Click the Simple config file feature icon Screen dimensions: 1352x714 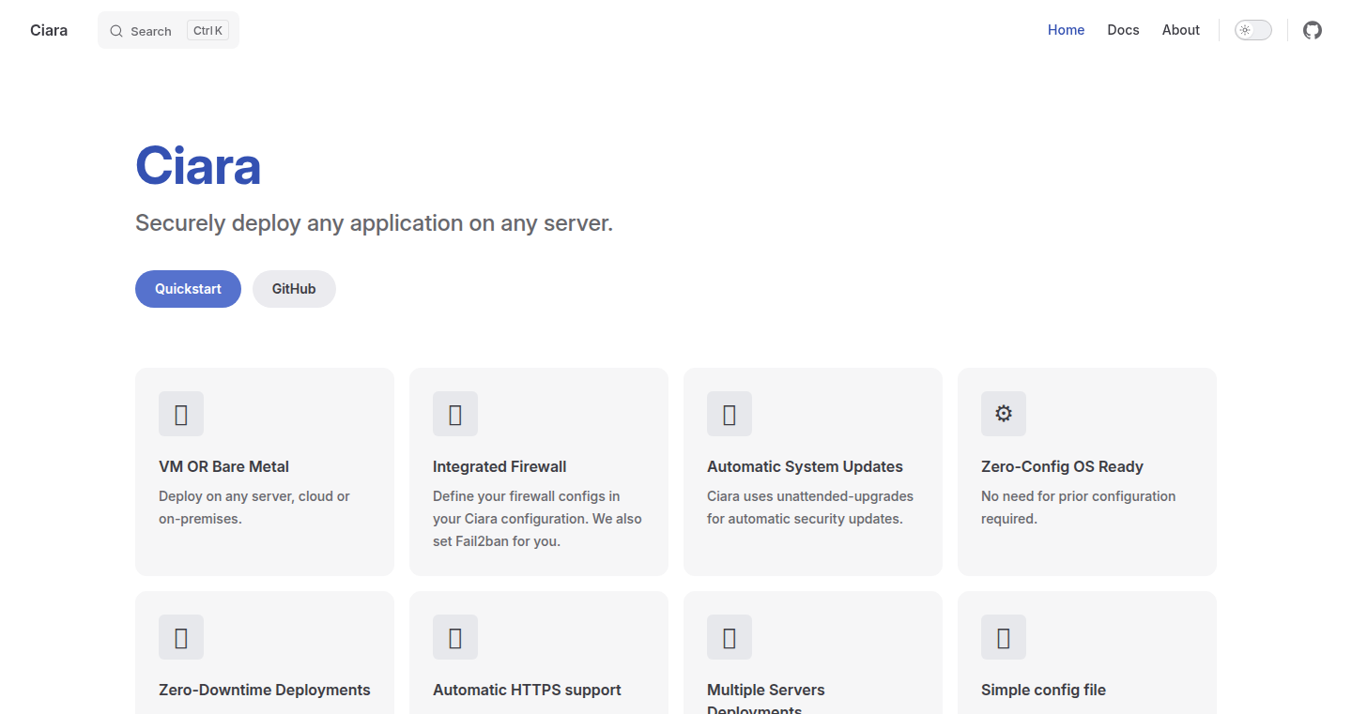(1004, 637)
